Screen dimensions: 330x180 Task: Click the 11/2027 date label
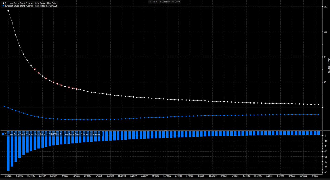[x=76, y=176]
